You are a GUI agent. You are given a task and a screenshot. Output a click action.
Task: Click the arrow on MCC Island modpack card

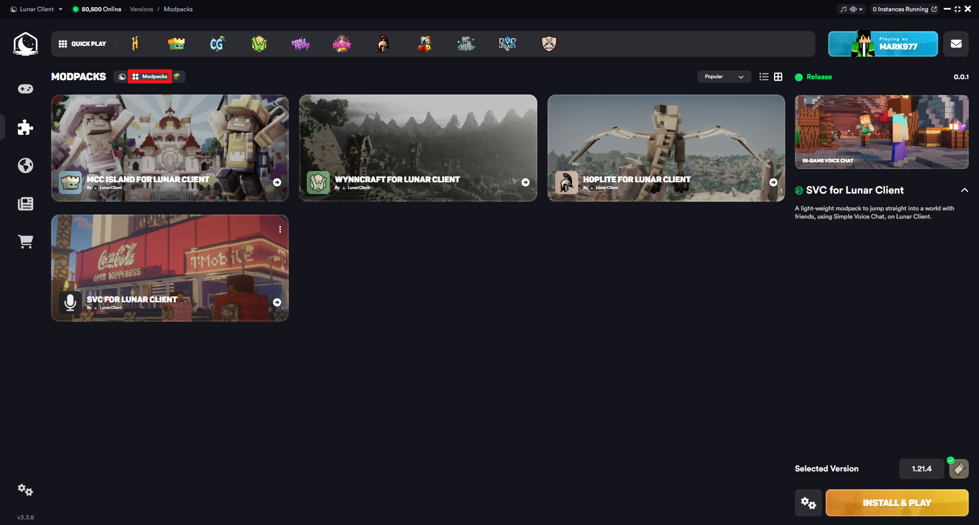click(277, 182)
